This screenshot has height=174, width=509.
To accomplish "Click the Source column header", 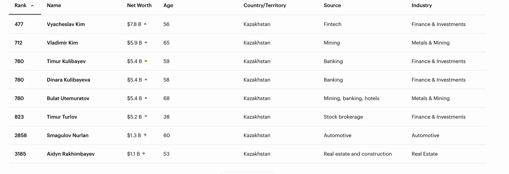I will point(332,6).
